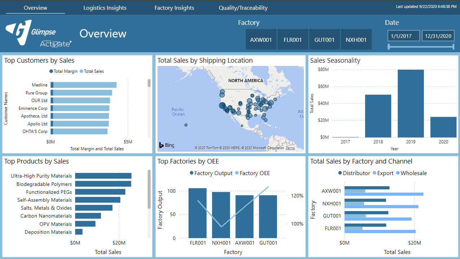Screen dimensions: 460x259
Task: Click Distributor legend item
Action: pyautogui.click(x=354, y=173)
